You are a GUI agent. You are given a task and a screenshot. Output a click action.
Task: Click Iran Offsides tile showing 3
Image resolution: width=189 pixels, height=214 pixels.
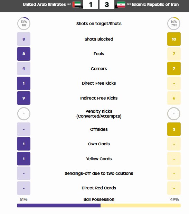point(174,129)
